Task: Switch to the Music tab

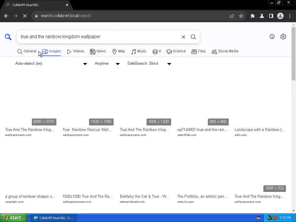Action: (139, 51)
